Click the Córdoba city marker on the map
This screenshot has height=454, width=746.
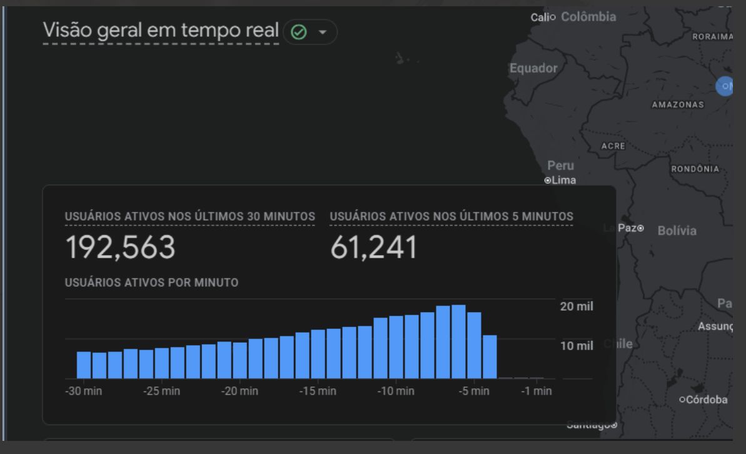click(683, 400)
